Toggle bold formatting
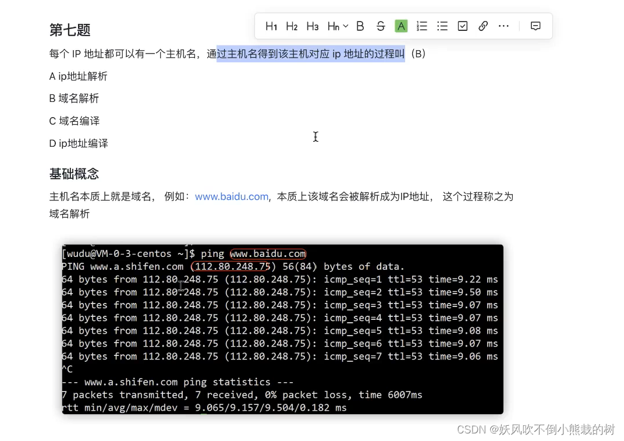Screen dimensions: 624x441 [x=360, y=26]
